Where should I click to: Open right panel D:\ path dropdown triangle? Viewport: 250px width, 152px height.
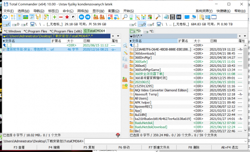click(131, 37)
